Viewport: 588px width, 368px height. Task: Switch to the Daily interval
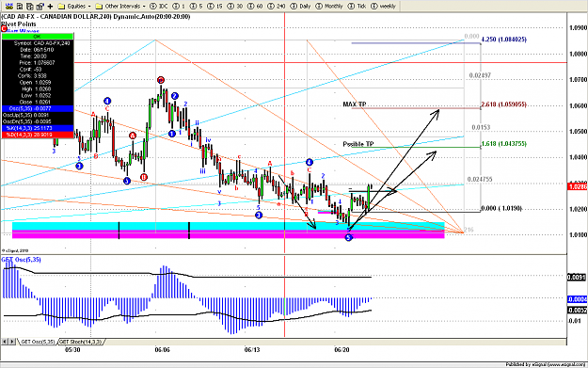(300, 6)
